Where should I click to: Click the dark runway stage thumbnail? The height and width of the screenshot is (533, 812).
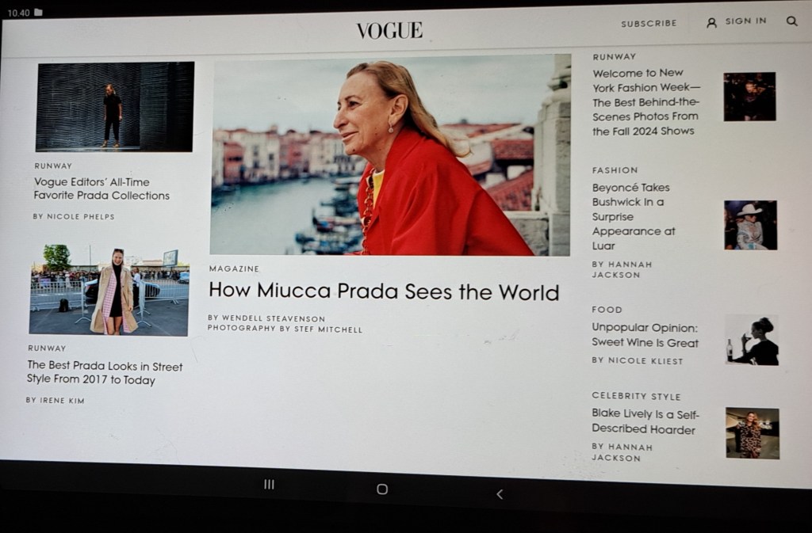[115, 107]
